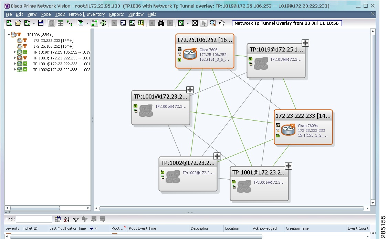Activate the pointer selection mode tool

pyautogui.click(x=203, y=23)
